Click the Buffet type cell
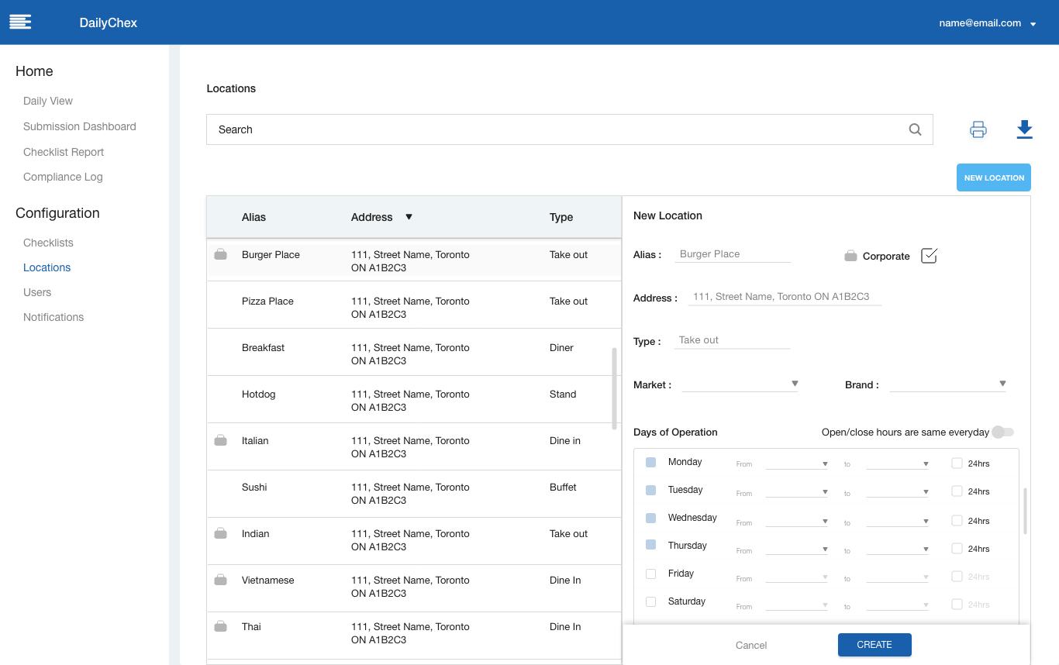Screen dimensions: 1059x665 pos(563,487)
